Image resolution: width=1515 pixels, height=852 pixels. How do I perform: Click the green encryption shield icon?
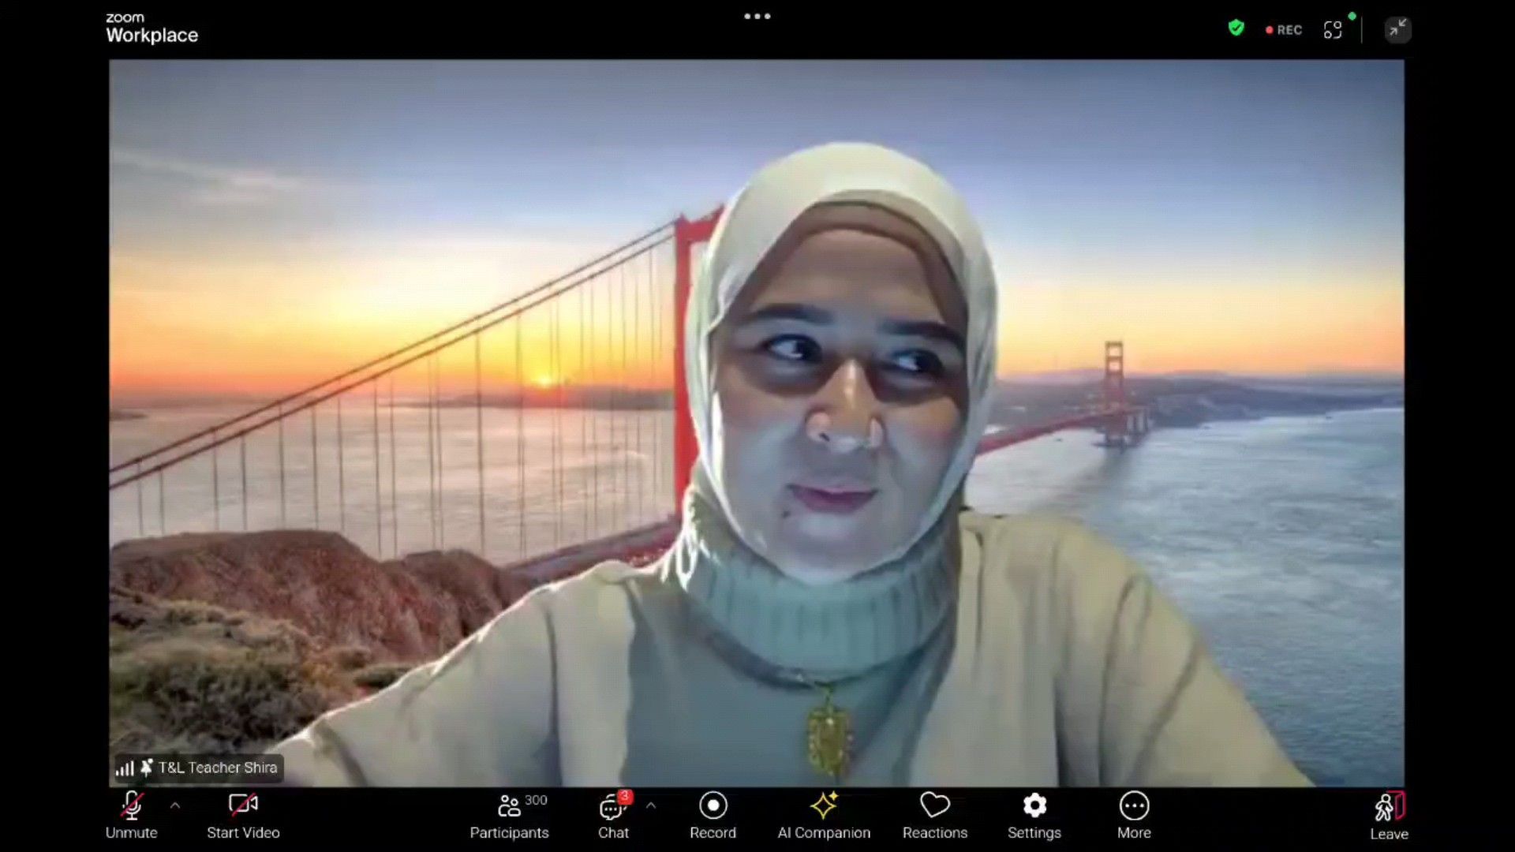point(1236,28)
